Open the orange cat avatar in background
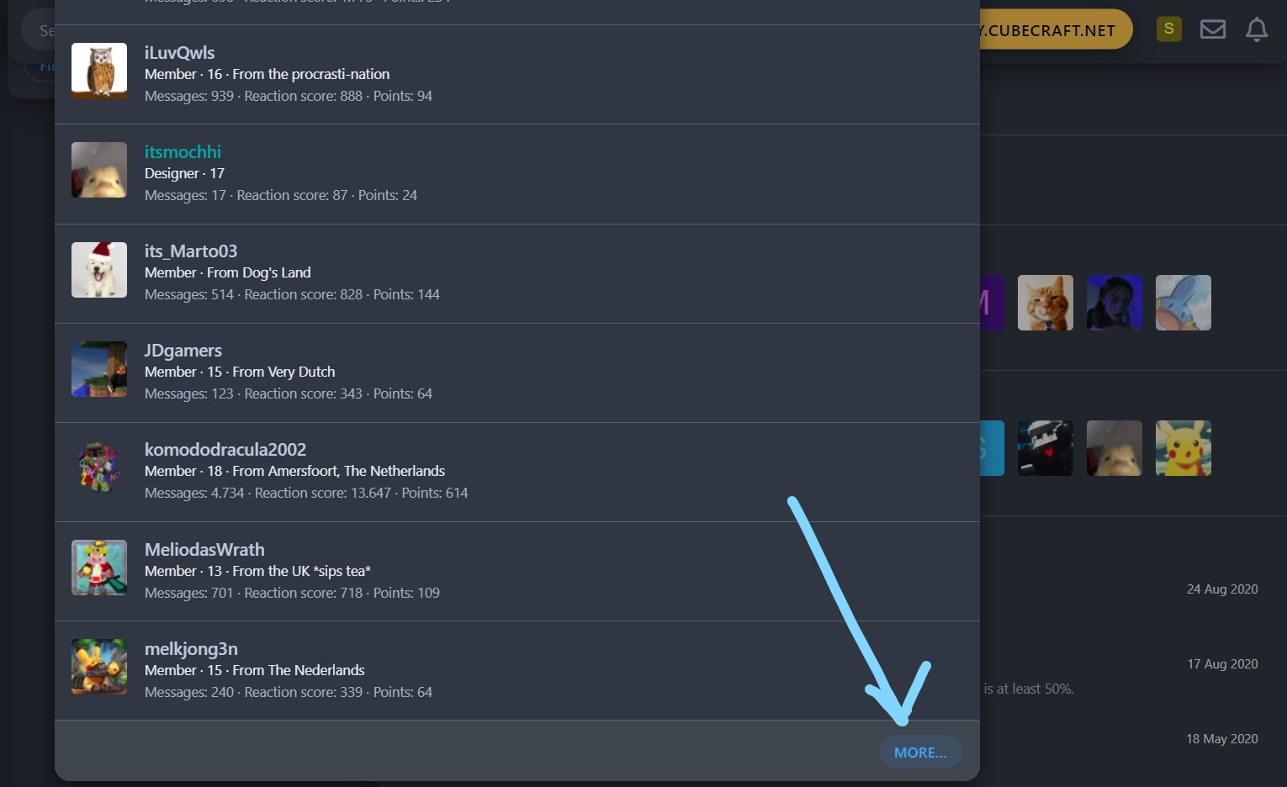1287x787 pixels. 1046,303
